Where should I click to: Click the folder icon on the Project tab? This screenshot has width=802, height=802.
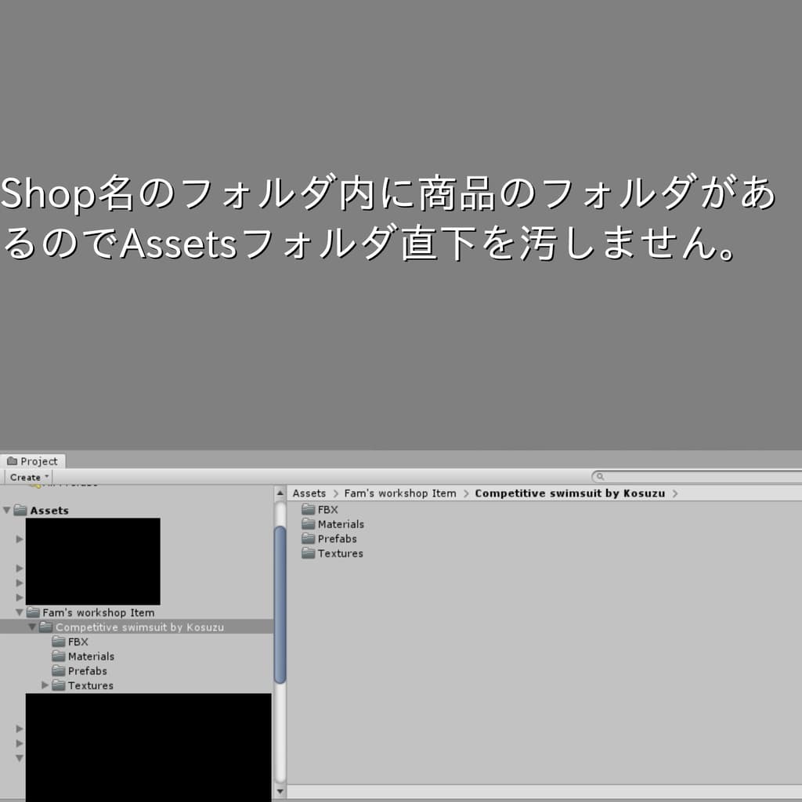(11, 461)
